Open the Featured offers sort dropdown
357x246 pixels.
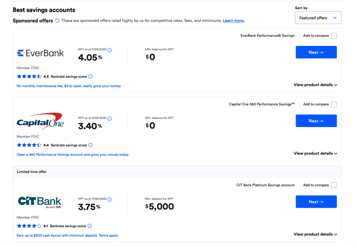pyautogui.click(x=318, y=18)
